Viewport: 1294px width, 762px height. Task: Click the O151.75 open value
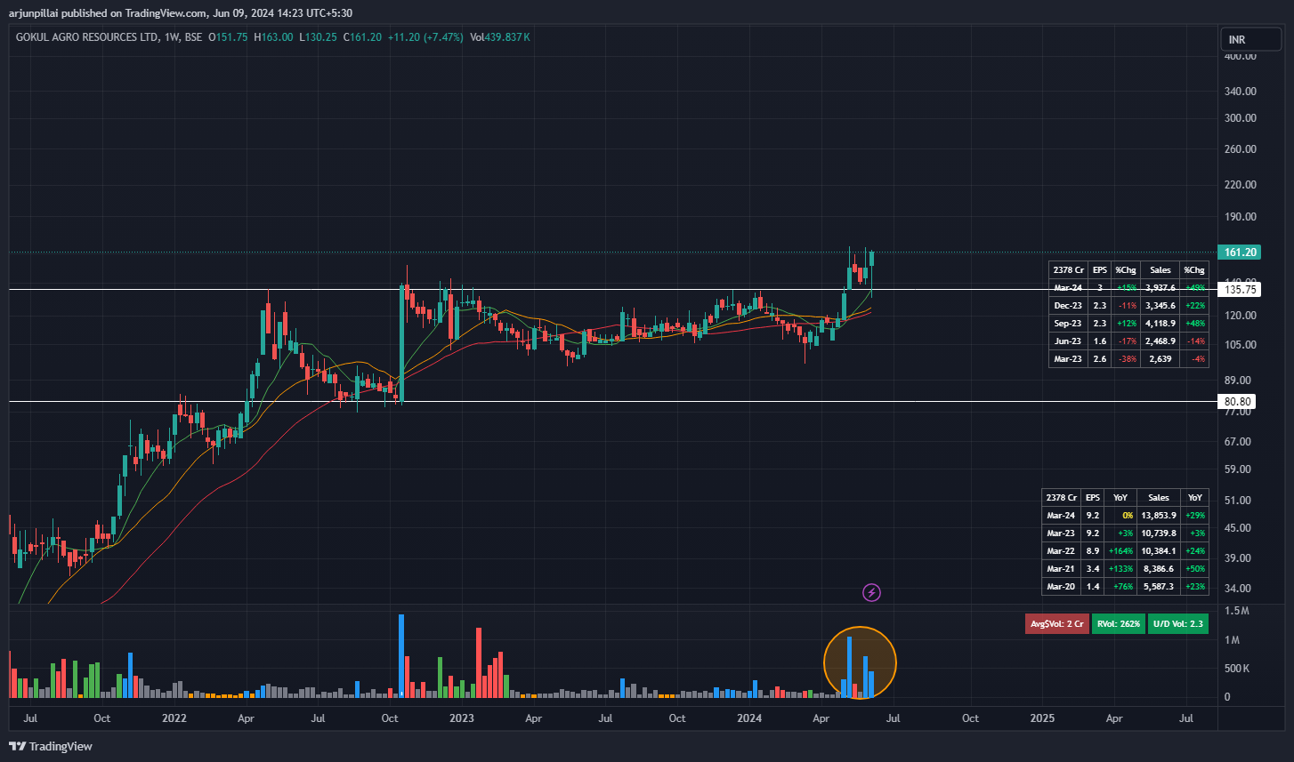click(x=228, y=37)
